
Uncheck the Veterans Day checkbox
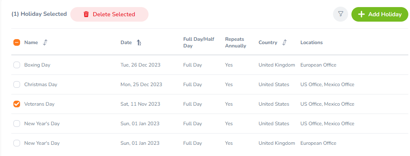pos(17,104)
